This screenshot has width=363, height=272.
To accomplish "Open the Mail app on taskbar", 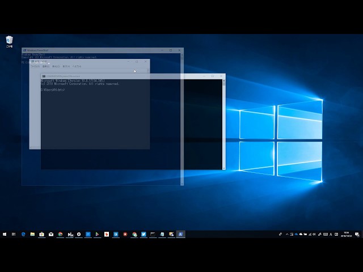I will point(51,234).
